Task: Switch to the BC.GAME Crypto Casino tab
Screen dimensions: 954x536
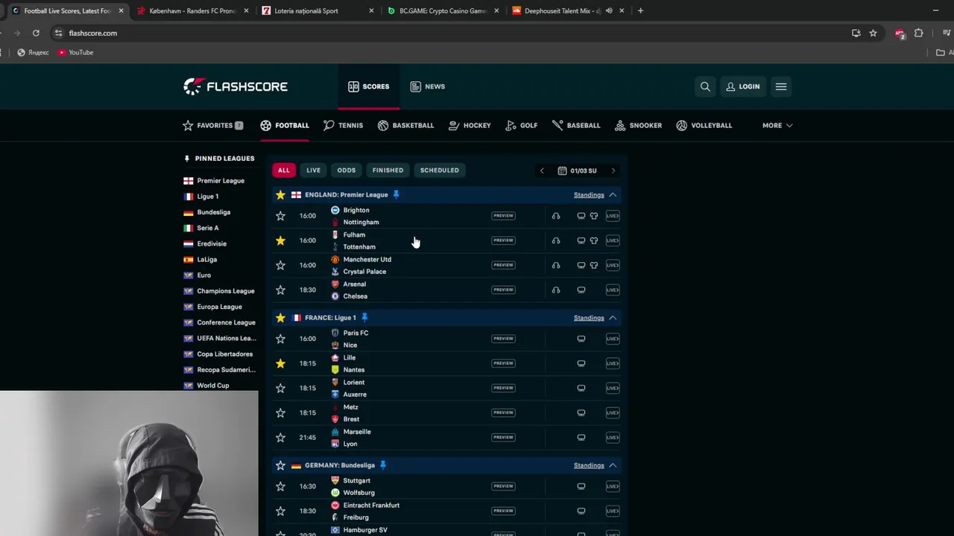Action: pyautogui.click(x=443, y=10)
